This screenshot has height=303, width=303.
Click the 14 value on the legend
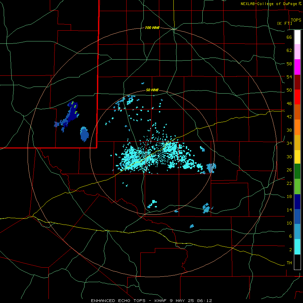[x=289, y=210]
